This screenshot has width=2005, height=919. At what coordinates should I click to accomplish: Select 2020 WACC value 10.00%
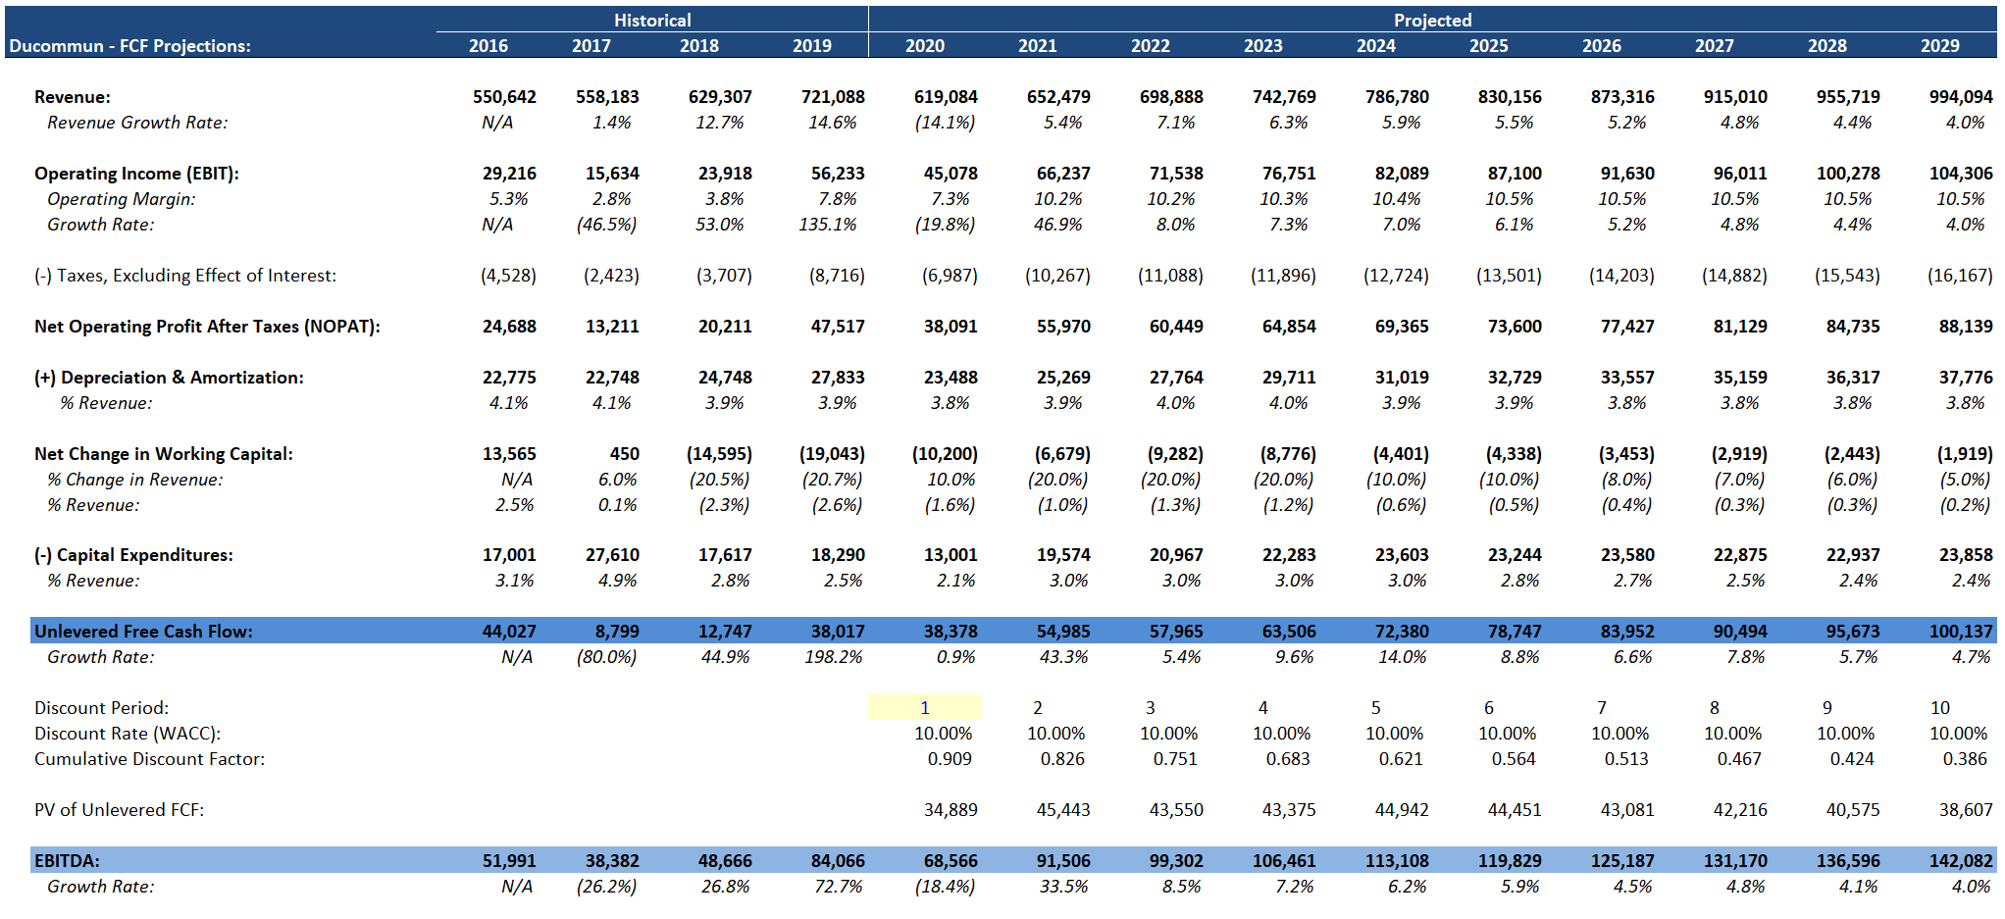pyautogui.click(x=944, y=734)
